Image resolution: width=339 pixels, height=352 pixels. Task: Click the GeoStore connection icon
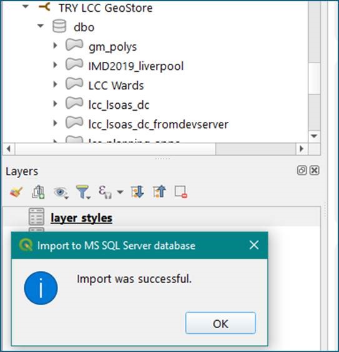(x=44, y=7)
